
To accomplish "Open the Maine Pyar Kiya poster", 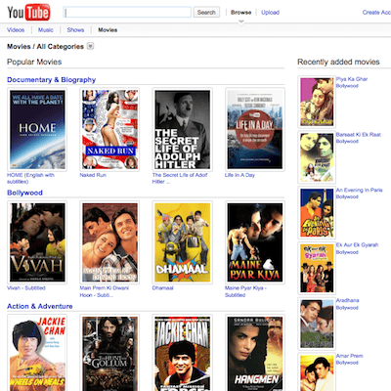I will (255, 242).
